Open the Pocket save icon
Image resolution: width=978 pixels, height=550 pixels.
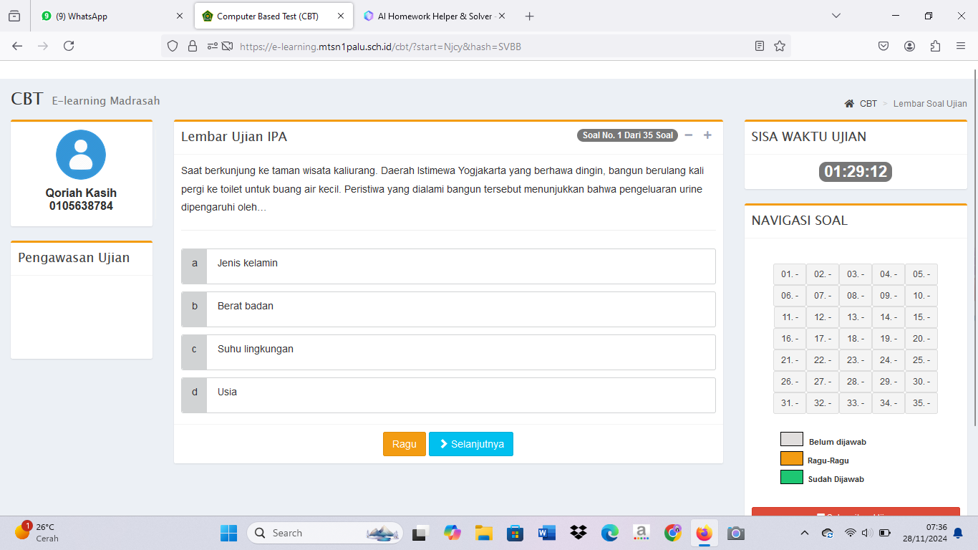(x=883, y=46)
